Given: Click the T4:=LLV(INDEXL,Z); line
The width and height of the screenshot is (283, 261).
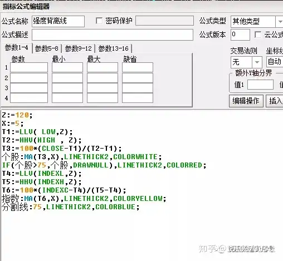Looking at the screenshot, I should click(42, 174).
